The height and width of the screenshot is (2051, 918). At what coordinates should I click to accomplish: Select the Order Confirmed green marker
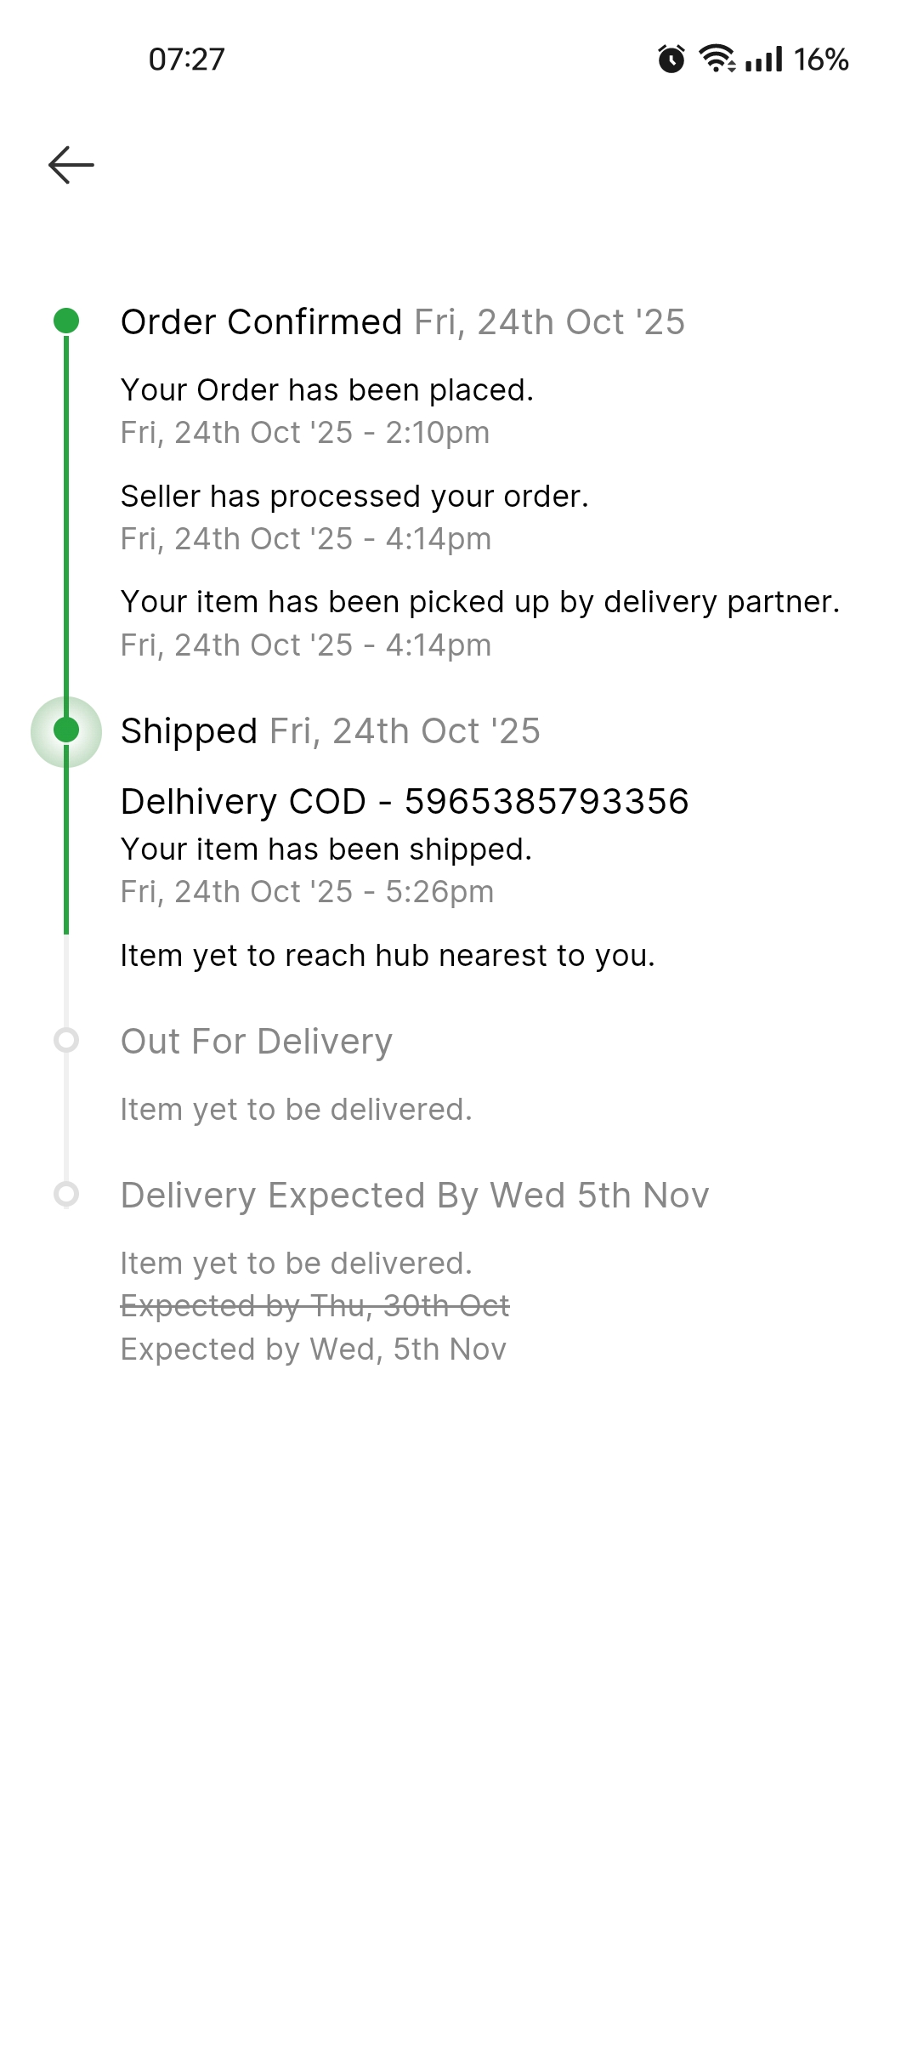click(66, 321)
